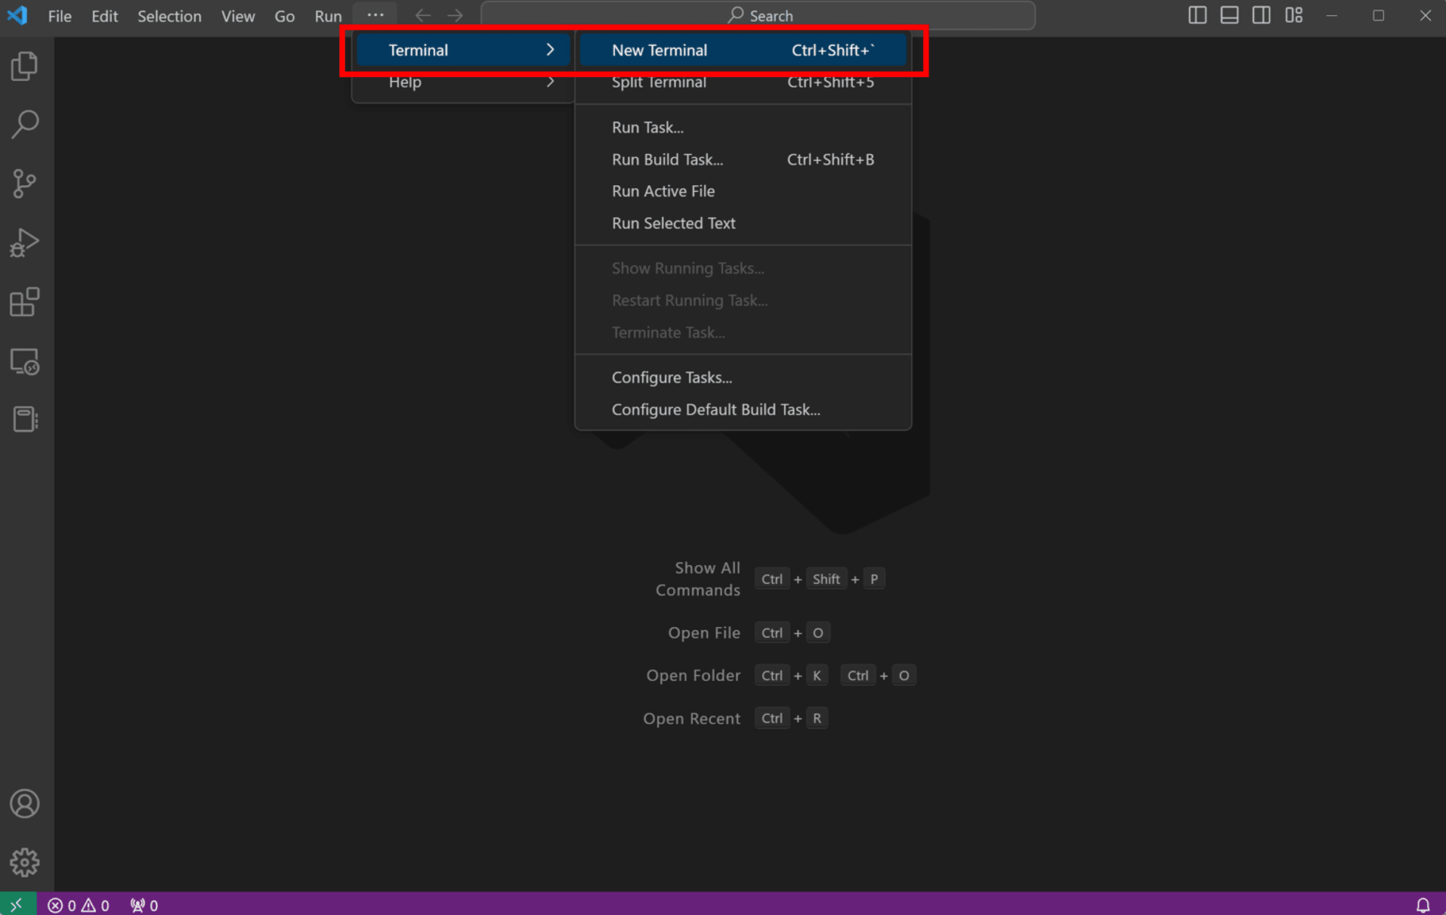1446x915 pixels.
Task: Click the Search command center box
Action: click(x=758, y=15)
